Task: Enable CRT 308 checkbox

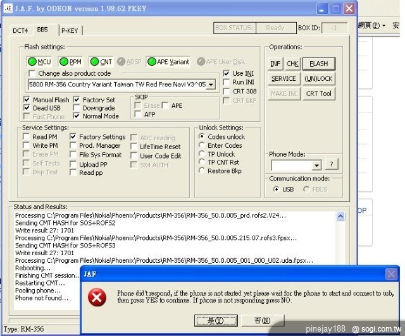Action: [227, 92]
